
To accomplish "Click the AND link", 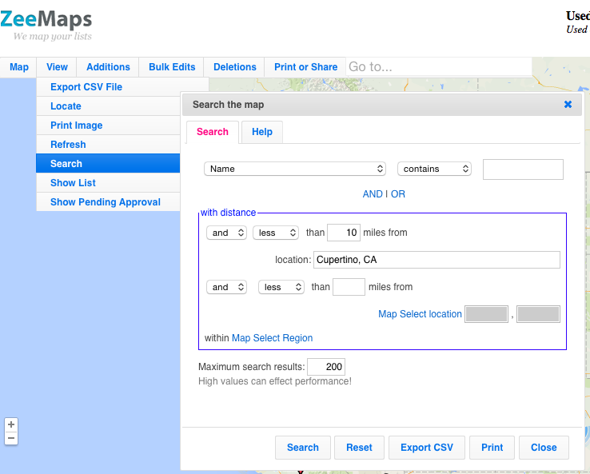I will point(373,194).
